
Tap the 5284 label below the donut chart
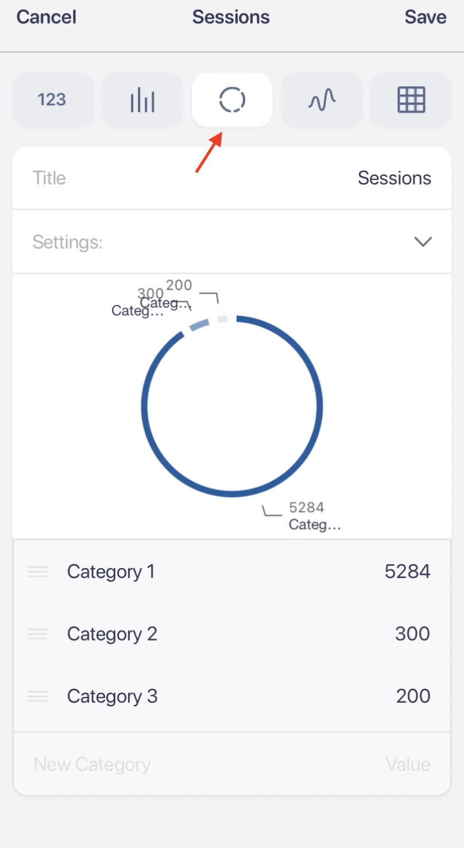pos(307,507)
